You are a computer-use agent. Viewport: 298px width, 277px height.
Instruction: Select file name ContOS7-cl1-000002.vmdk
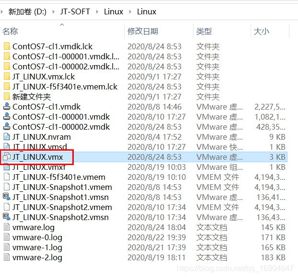61,127
